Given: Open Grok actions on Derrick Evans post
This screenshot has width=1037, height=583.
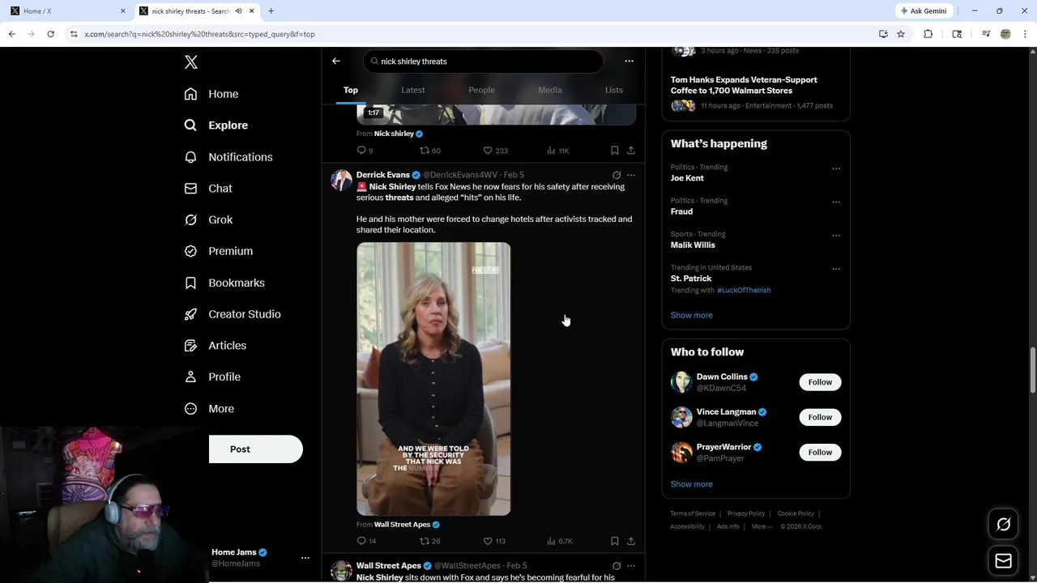Looking at the screenshot, I should coord(617,175).
